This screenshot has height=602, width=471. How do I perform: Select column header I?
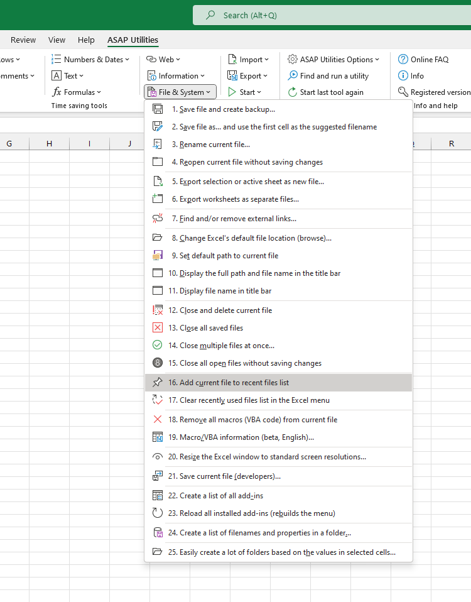pyautogui.click(x=89, y=144)
